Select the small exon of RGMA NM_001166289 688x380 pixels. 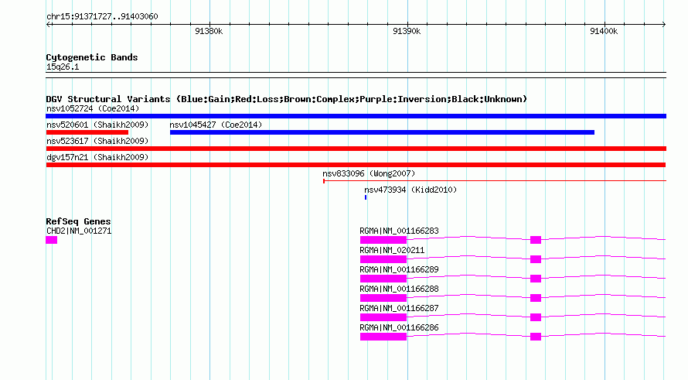[x=536, y=279]
